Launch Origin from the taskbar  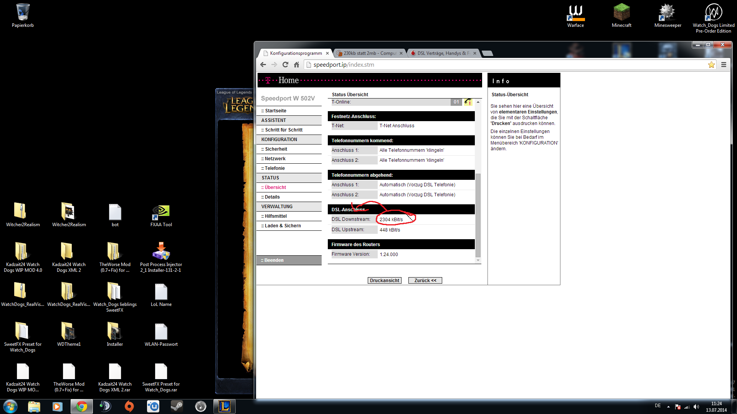tap(129, 406)
